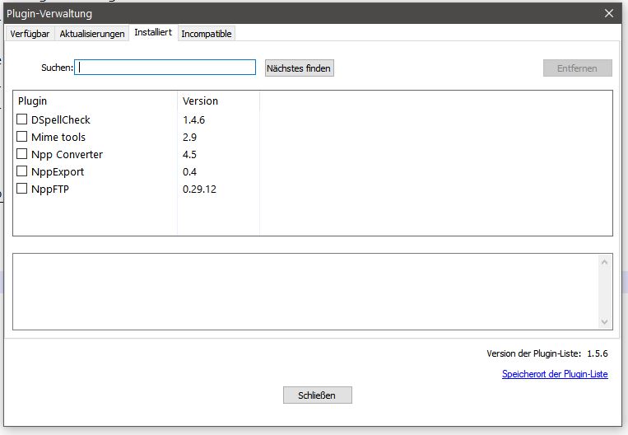Select the NppFTP plugin name

click(50, 189)
